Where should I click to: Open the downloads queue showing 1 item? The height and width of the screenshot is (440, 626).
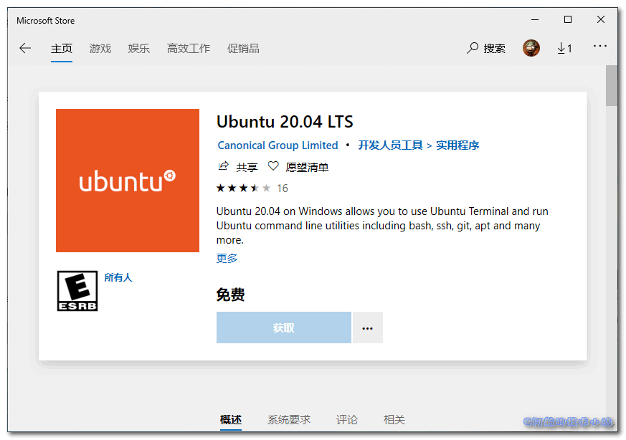coord(565,48)
